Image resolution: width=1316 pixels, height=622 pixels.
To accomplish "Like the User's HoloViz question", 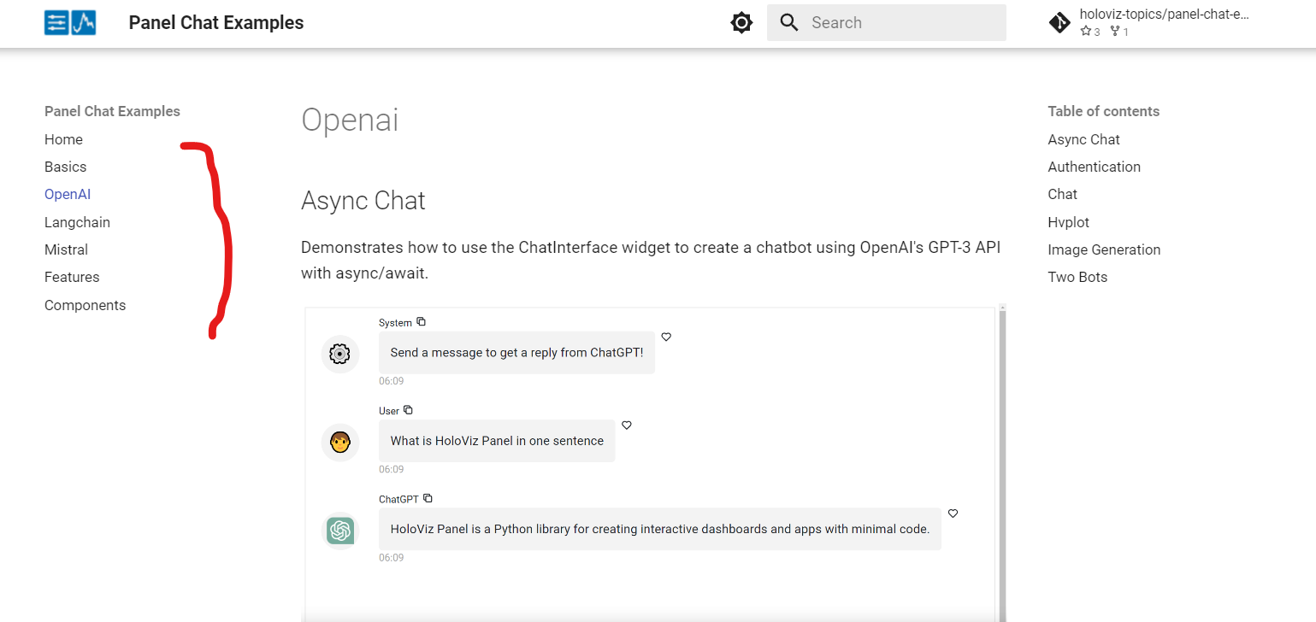I will [627, 425].
